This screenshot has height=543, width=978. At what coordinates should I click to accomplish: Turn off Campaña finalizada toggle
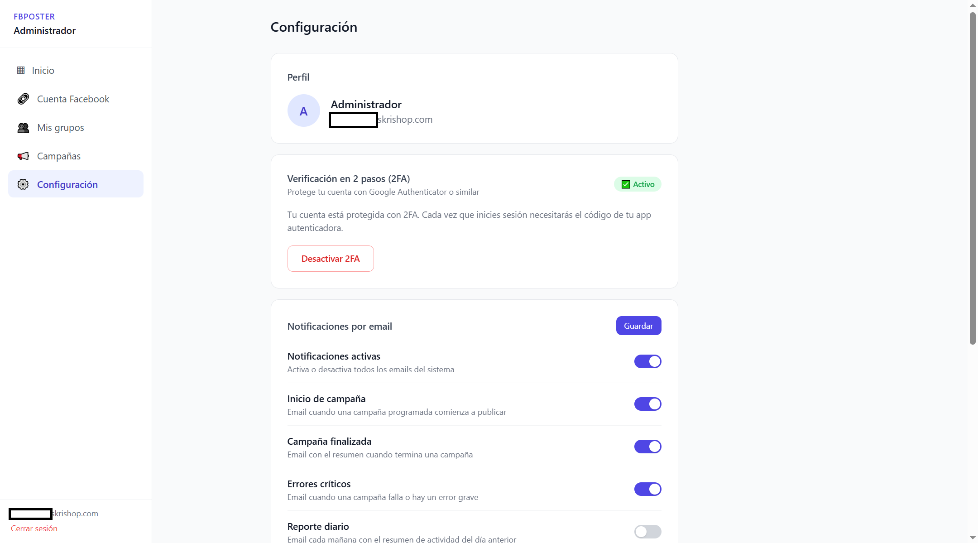click(x=647, y=447)
